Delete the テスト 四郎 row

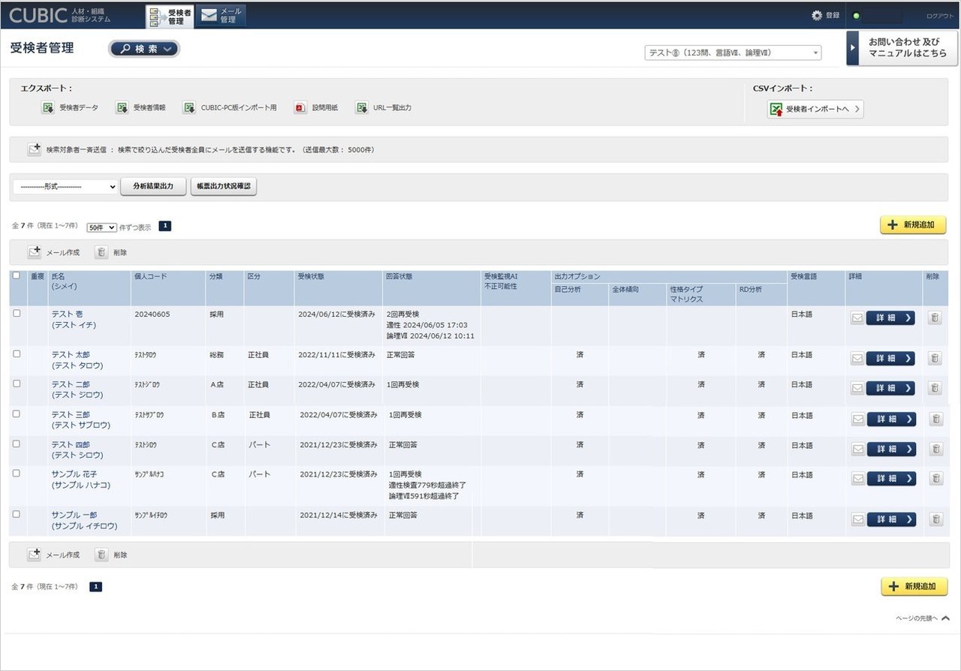(x=935, y=449)
